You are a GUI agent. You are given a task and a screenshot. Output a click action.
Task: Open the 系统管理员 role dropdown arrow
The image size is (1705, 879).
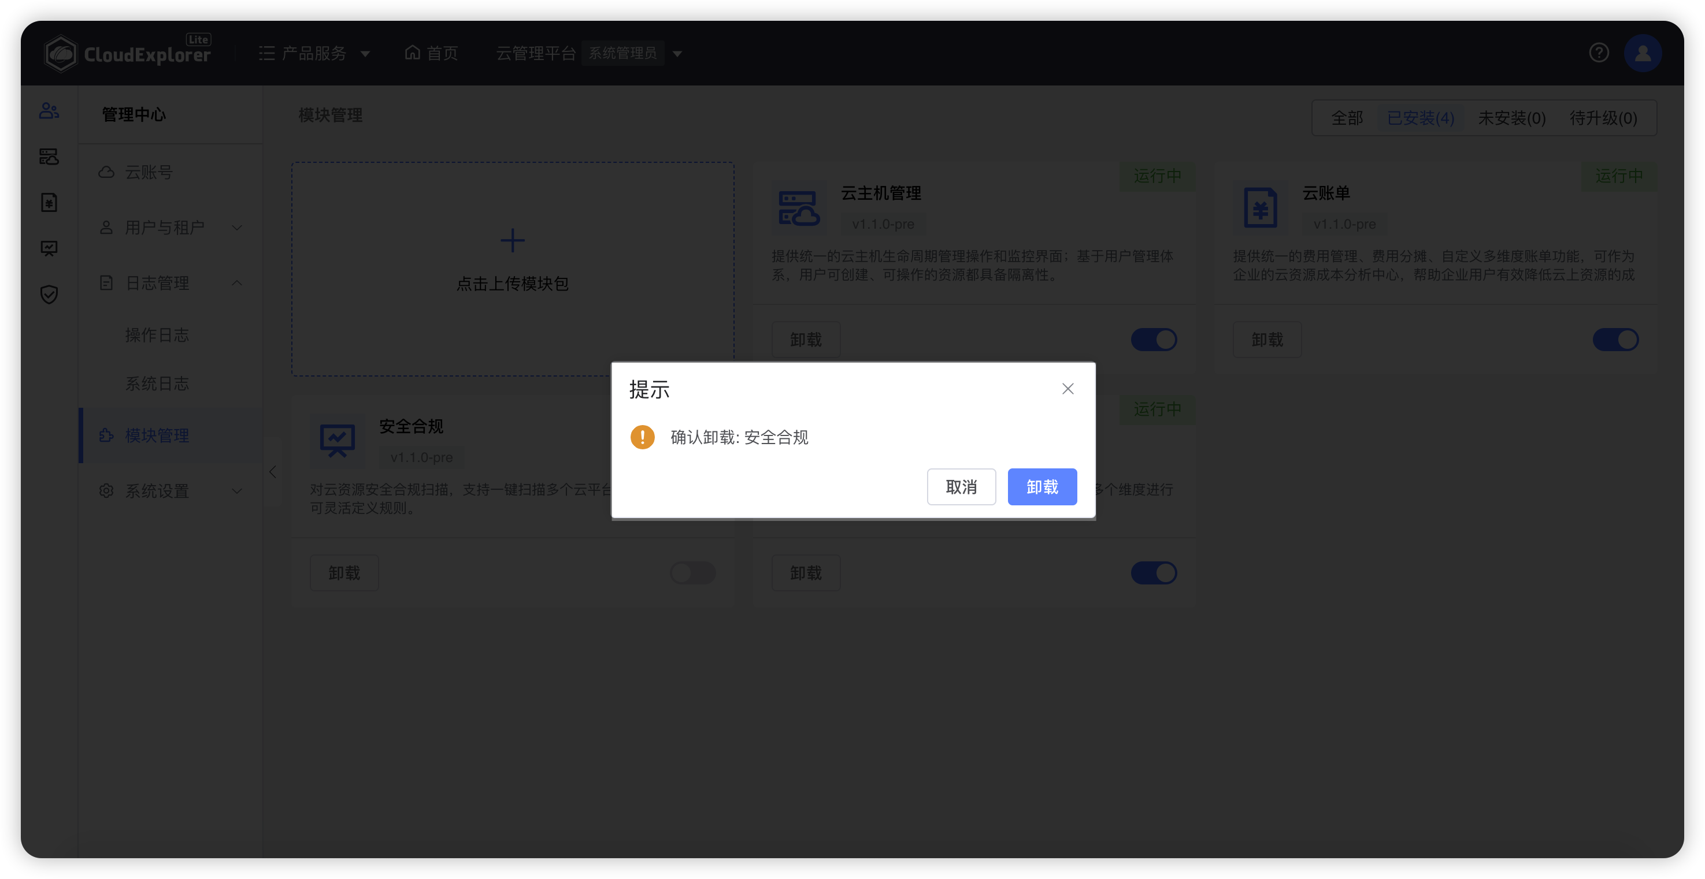[x=677, y=54]
